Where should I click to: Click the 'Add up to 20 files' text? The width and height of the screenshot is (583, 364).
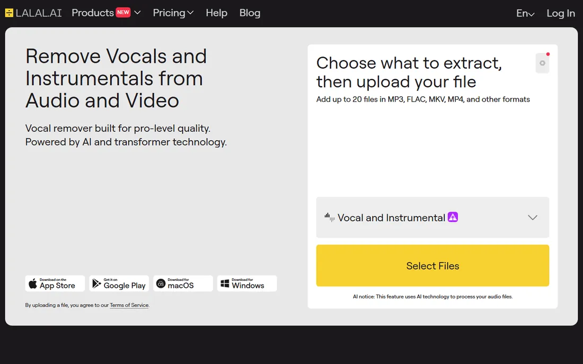pos(423,99)
